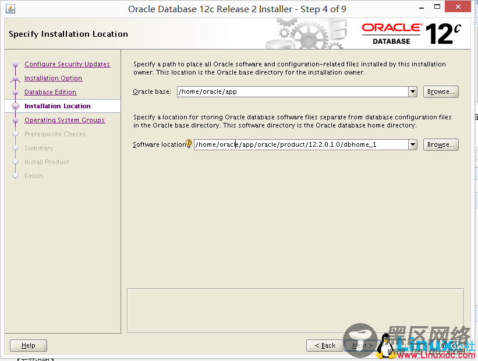Open the Software location dropdown arrow
478x361 pixels.
[x=413, y=144]
